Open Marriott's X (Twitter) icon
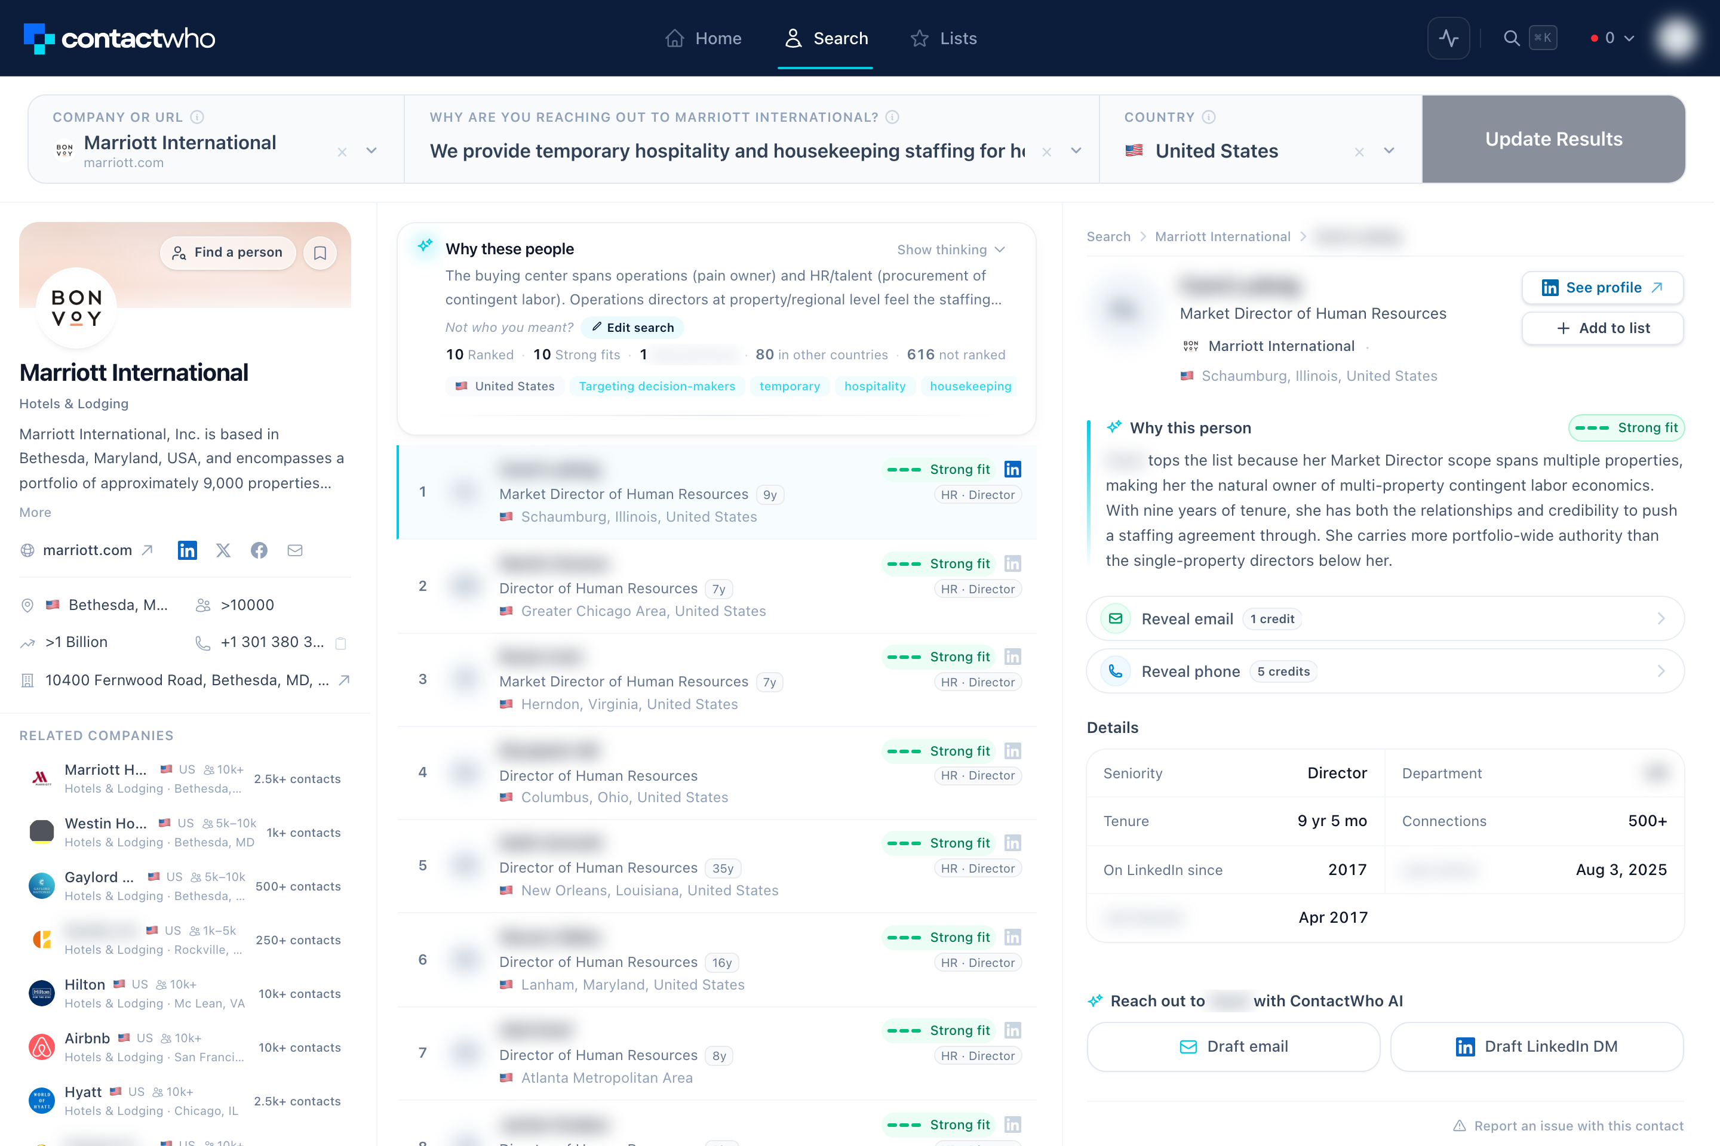1720x1146 pixels. [223, 550]
